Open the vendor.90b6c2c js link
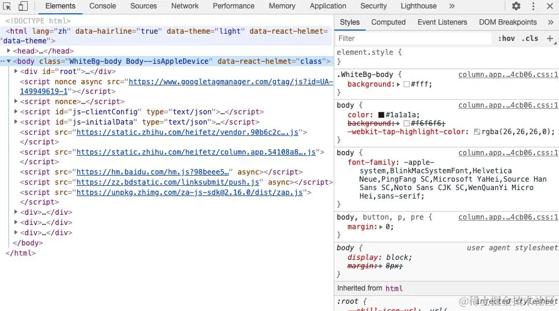The width and height of the screenshot is (559, 311). 187,132
